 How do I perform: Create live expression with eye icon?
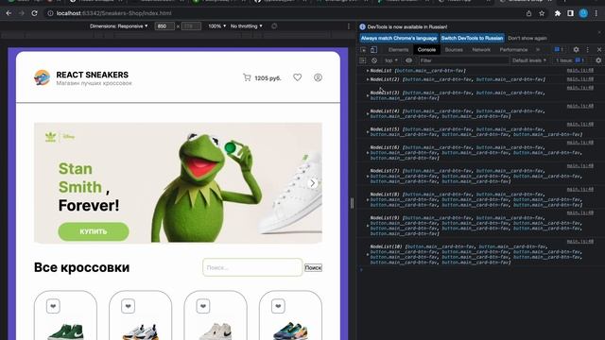point(408,60)
